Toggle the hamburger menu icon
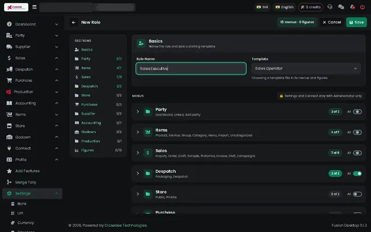The width and height of the screenshot is (371, 232). 35,7
